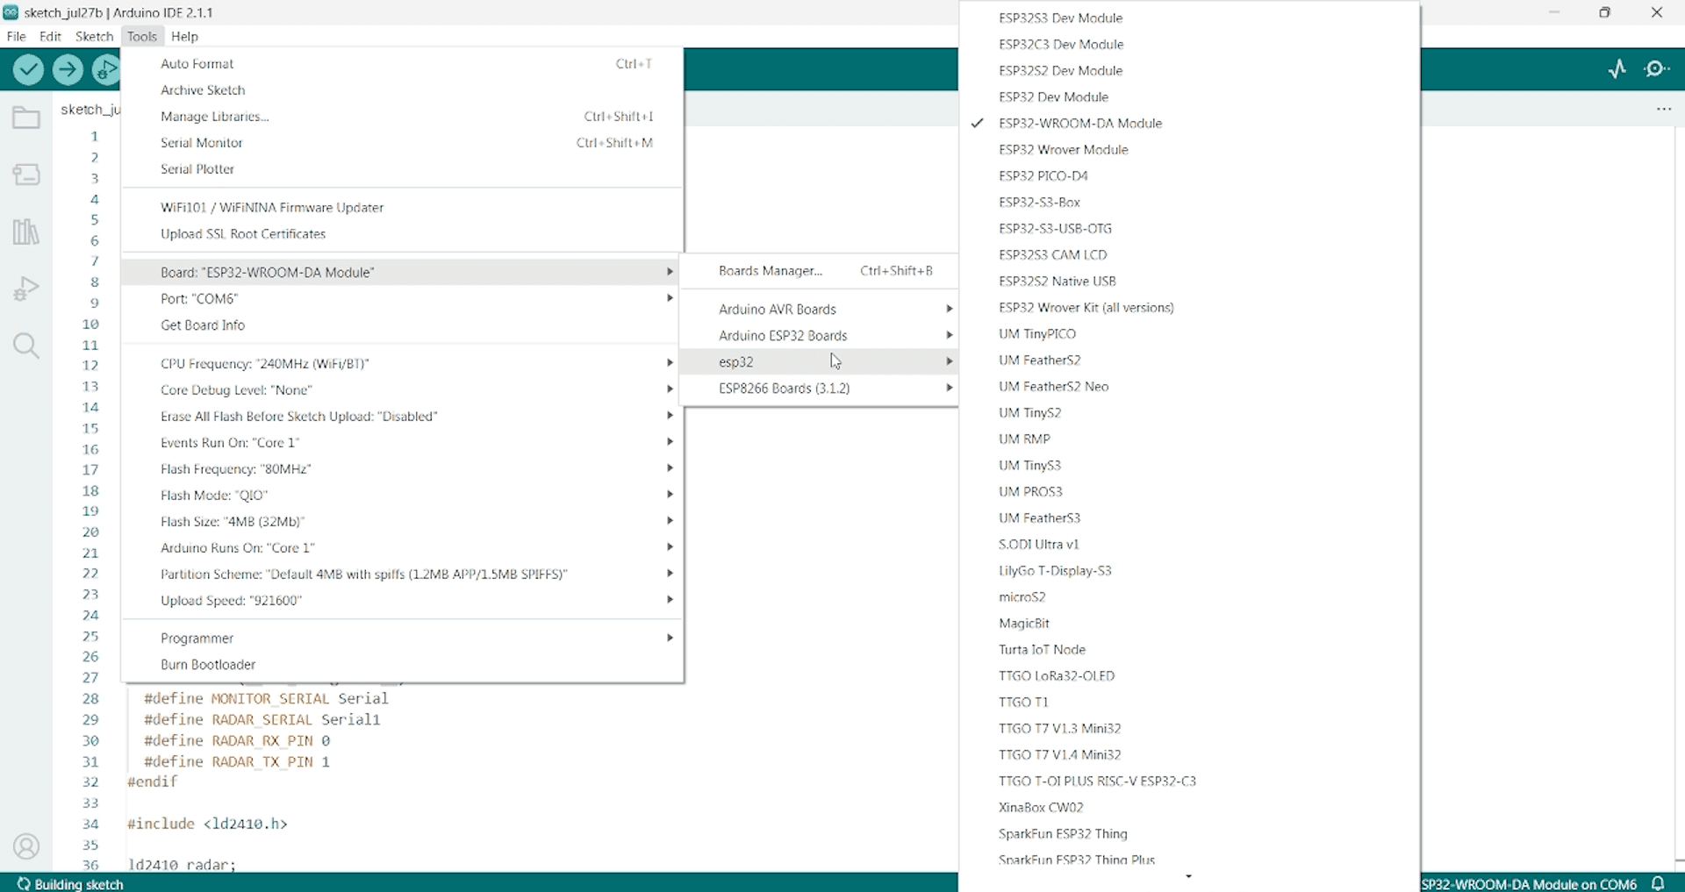Select MagicBit board entry

tap(1189, 623)
